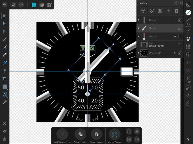Select the Transparency tool glass icon
Screen dimensions: 193x144
(x=5, y=71)
